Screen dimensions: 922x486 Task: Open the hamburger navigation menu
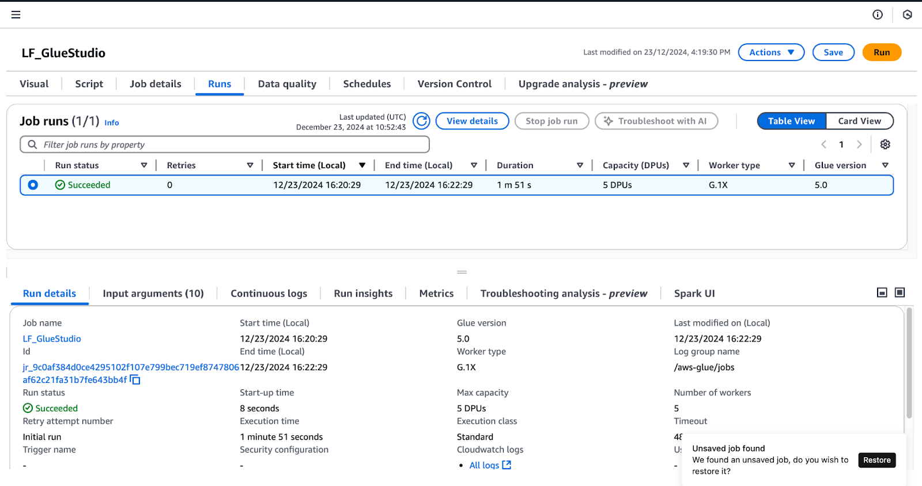[16, 14]
